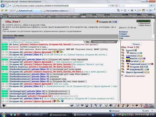Click the Google search magnifier icon
Viewport: 156px width, 117px height.
coord(151,6)
